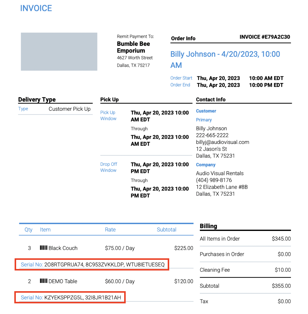Click the barcode icon beside DEMO Table
The width and height of the screenshot is (308, 314).
pyautogui.click(x=44, y=281)
